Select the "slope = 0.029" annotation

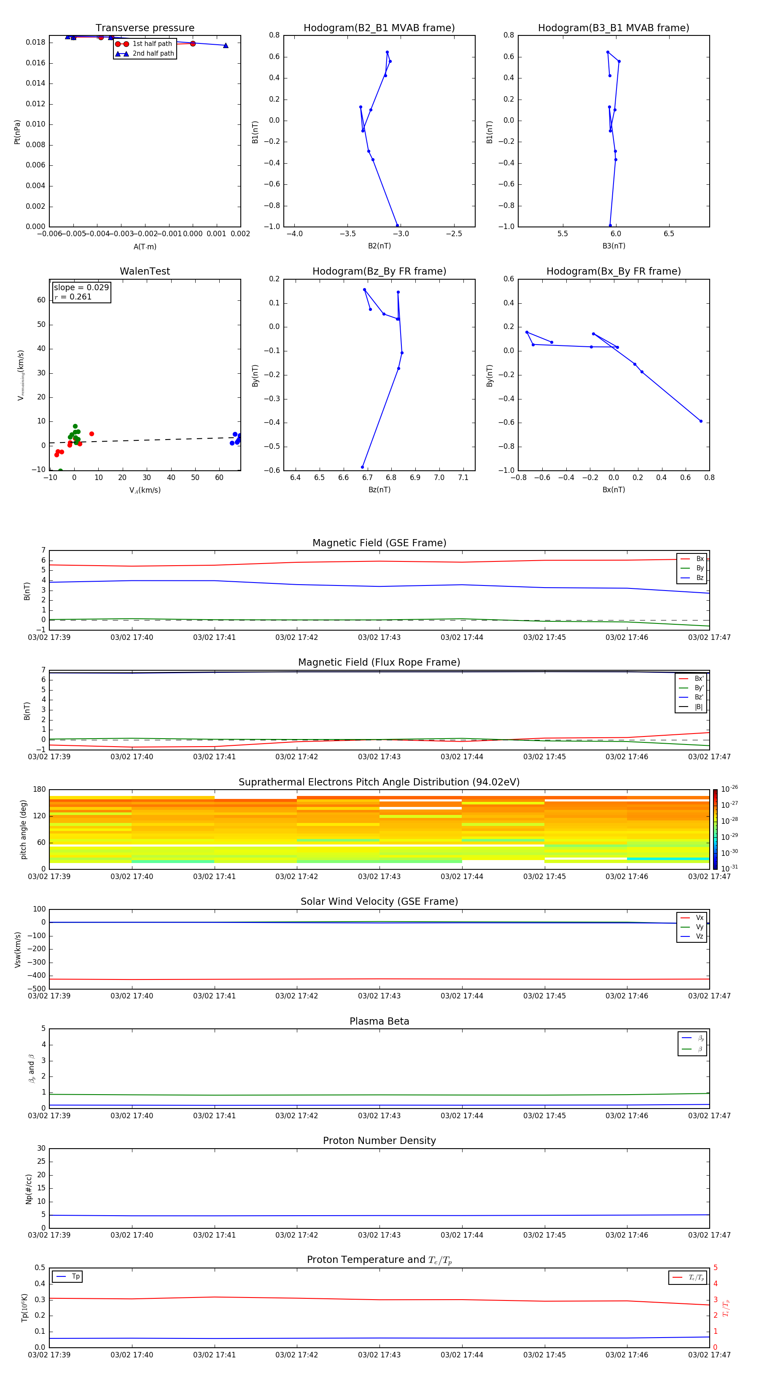[x=81, y=288]
